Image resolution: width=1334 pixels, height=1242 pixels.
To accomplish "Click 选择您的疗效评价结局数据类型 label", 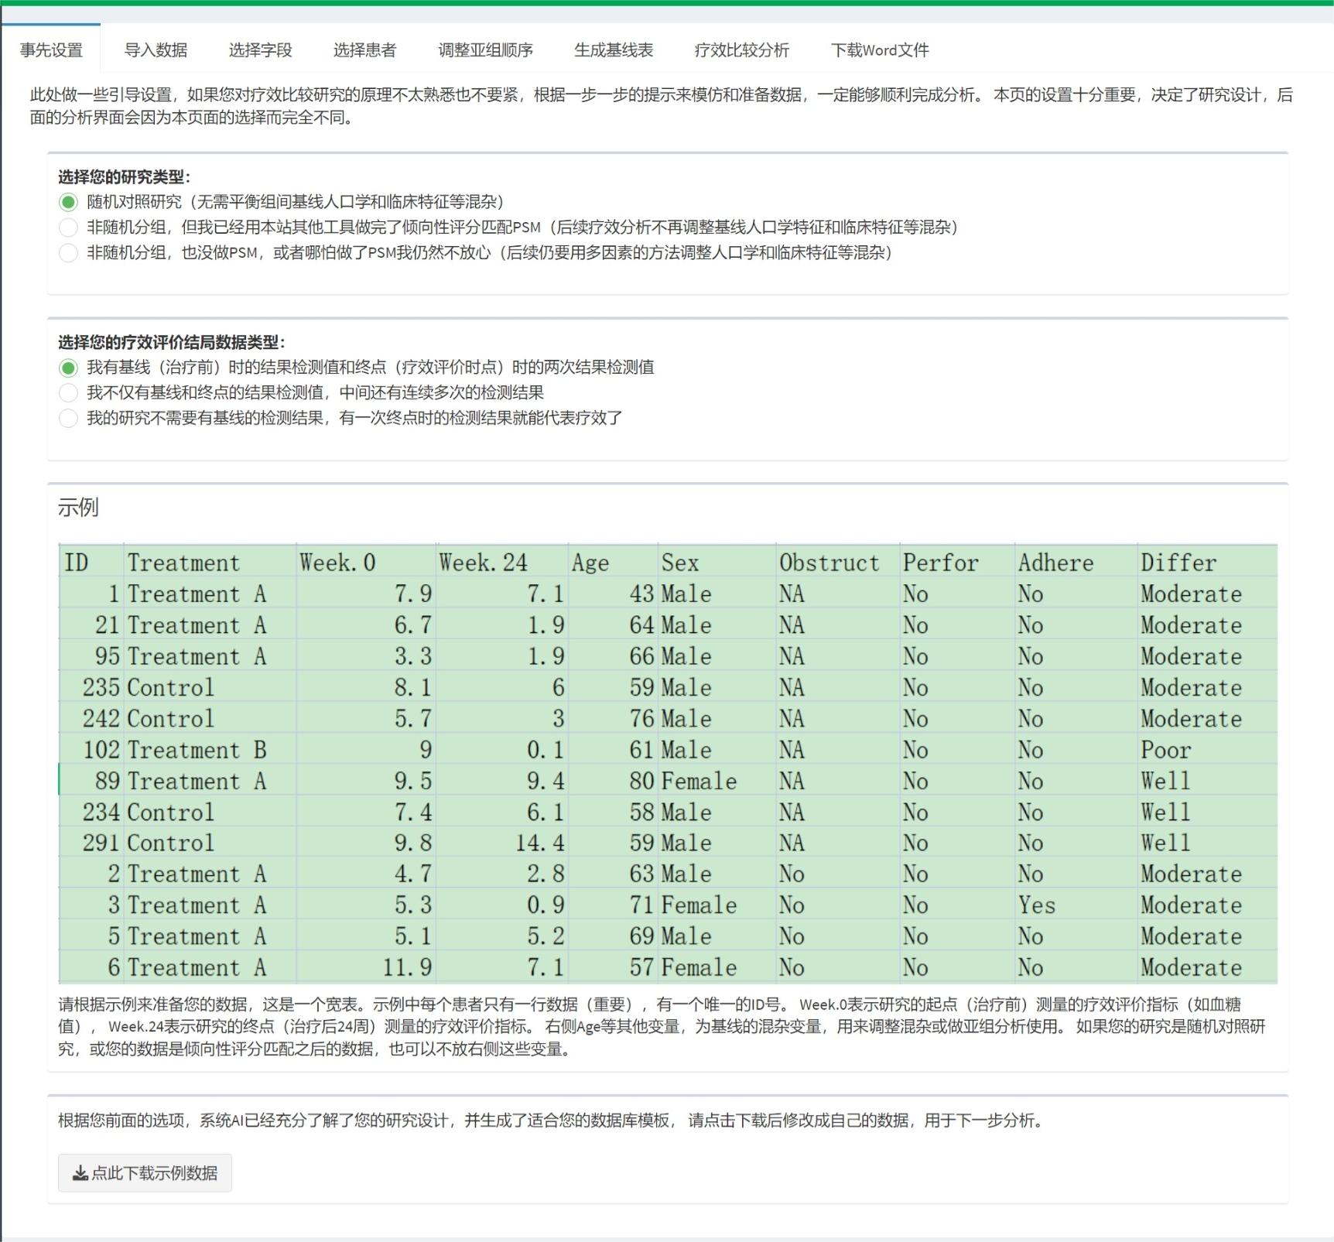I will (x=172, y=342).
